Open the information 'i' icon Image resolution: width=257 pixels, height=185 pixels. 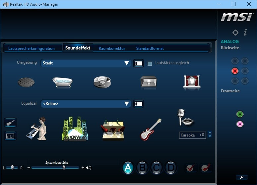(x=245, y=32)
